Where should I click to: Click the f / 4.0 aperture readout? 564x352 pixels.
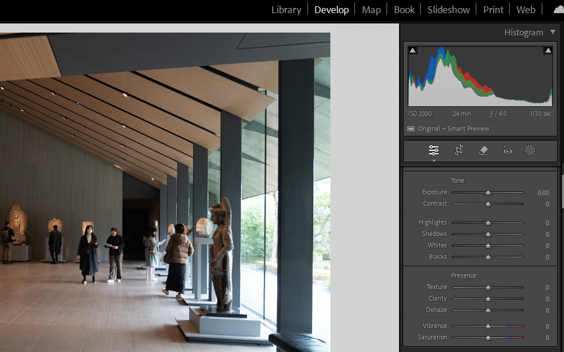pyautogui.click(x=498, y=114)
